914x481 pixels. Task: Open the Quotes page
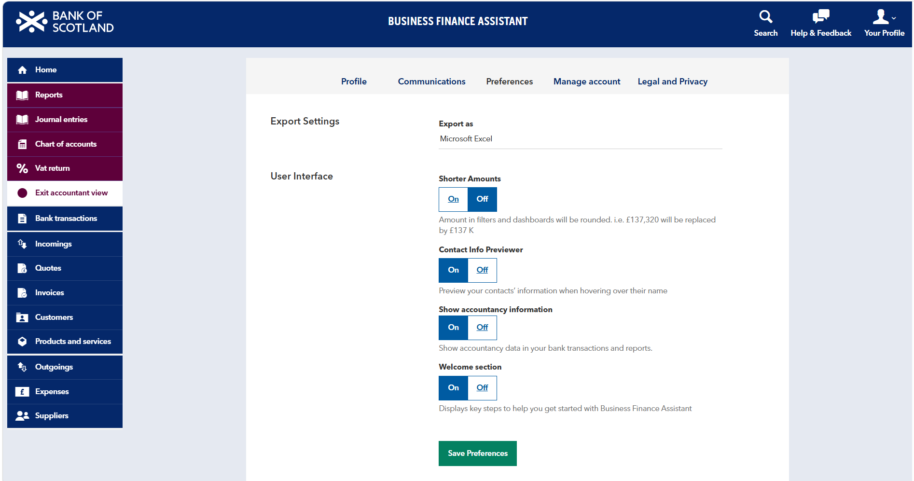pyautogui.click(x=65, y=268)
